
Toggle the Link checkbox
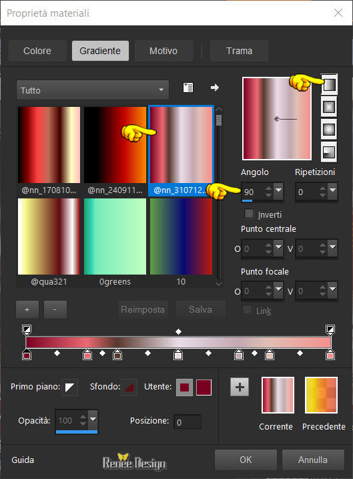tap(247, 310)
